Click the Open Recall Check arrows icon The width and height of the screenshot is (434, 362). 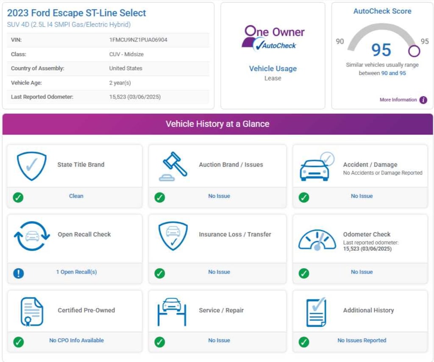31,236
